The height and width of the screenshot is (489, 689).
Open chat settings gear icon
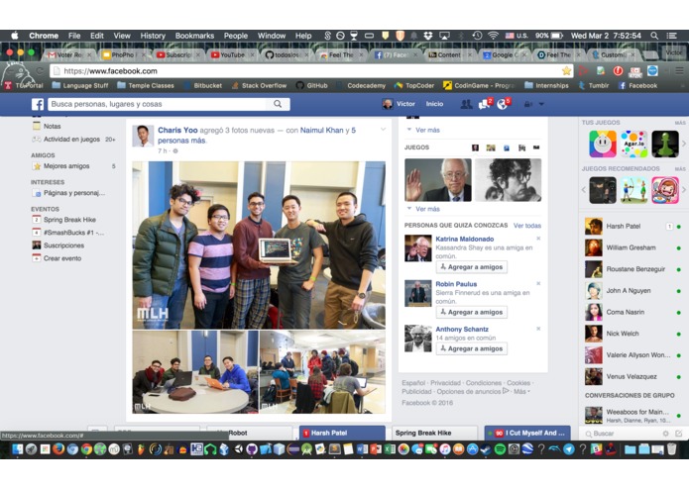666,434
